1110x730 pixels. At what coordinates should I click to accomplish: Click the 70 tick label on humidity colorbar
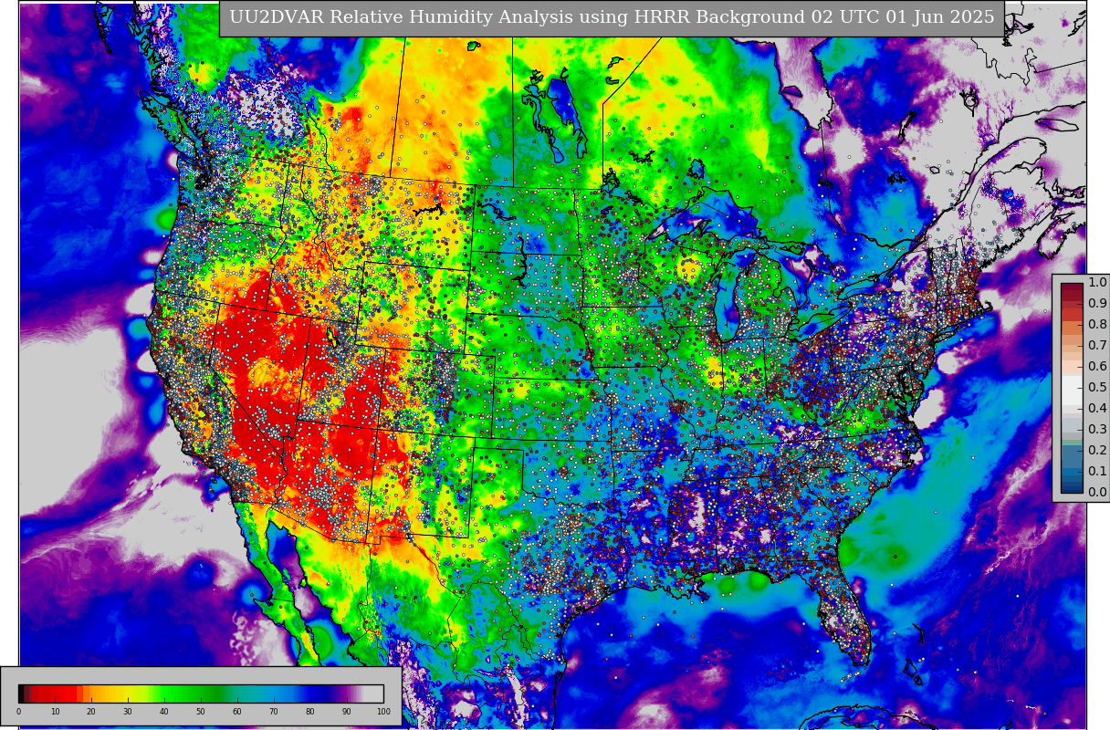click(x=274, y=712)
